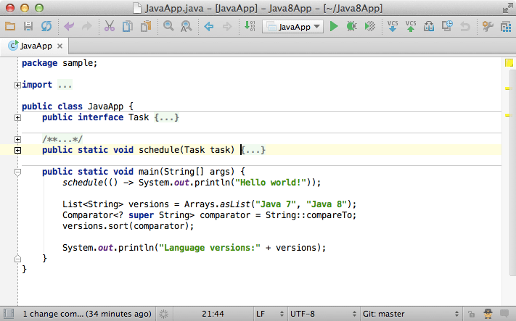
Task: Click the background tasks spinner icon
Action: (x=163, y=314)
